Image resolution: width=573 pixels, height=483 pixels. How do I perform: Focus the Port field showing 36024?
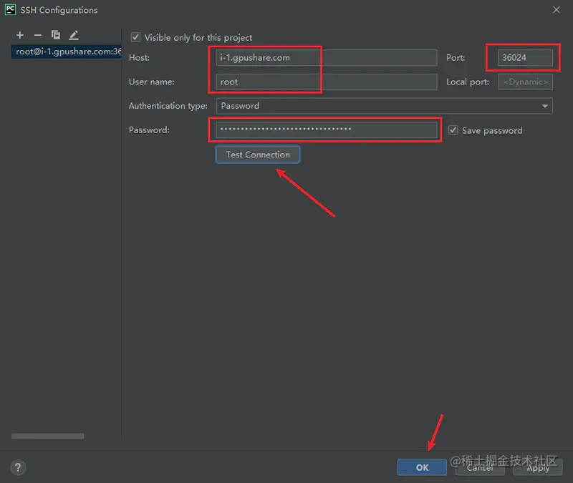pyautogui.click(x=525, y=58)
